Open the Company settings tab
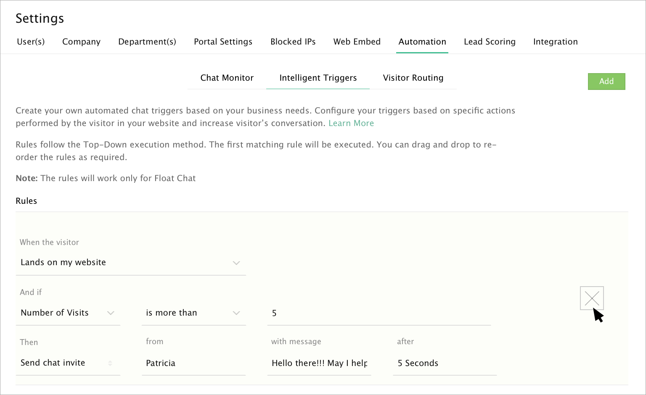The image size is (646, 395). coord(81,42)
